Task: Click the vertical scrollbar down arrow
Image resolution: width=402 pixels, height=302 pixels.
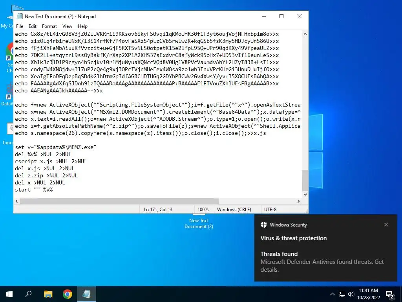Action: coord(305,194)
